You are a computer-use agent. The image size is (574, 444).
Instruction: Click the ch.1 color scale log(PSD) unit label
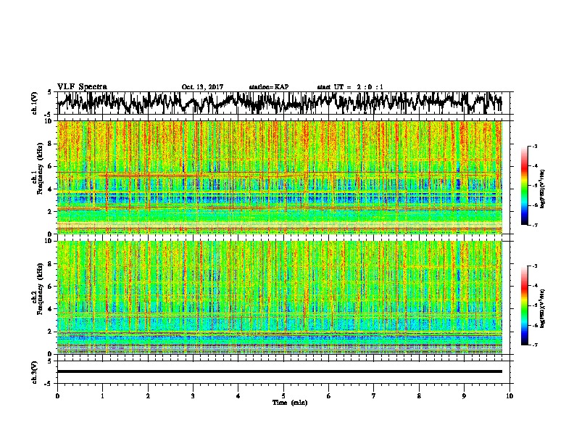[x=543, y=189]
